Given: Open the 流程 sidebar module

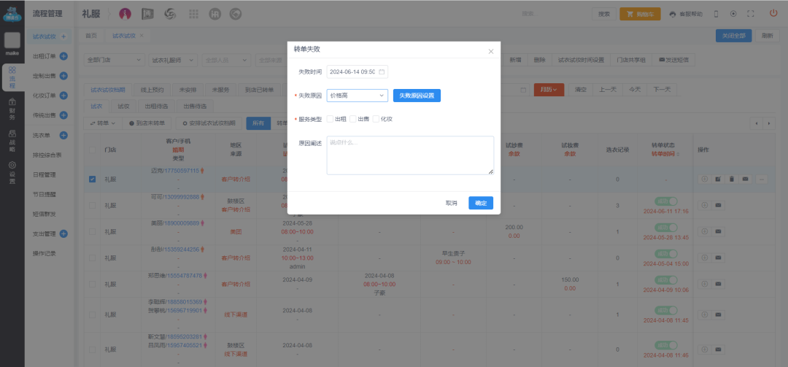Looking at the screenshot, I should pos(12,77).
